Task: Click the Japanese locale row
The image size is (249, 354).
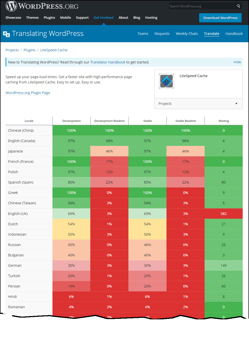Action: (x=15, y=151)
